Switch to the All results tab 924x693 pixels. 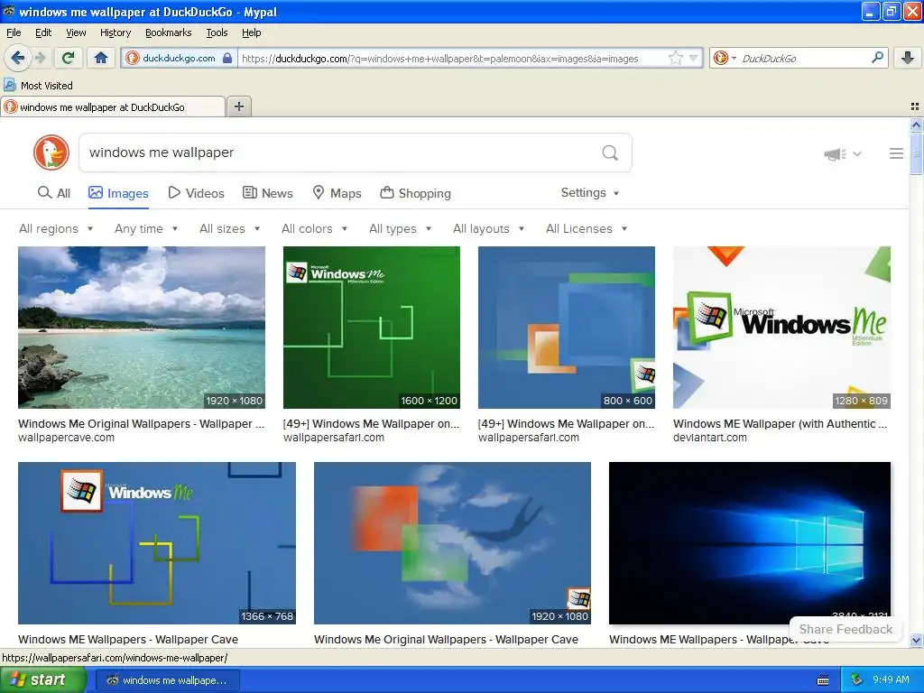point(53,193)
